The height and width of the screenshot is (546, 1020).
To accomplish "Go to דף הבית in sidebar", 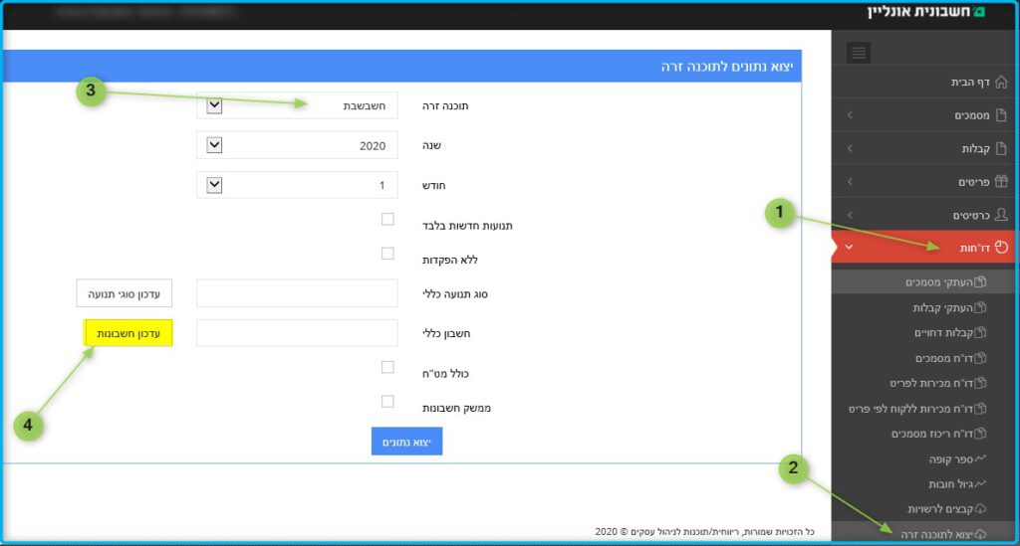I will (923, 82).
